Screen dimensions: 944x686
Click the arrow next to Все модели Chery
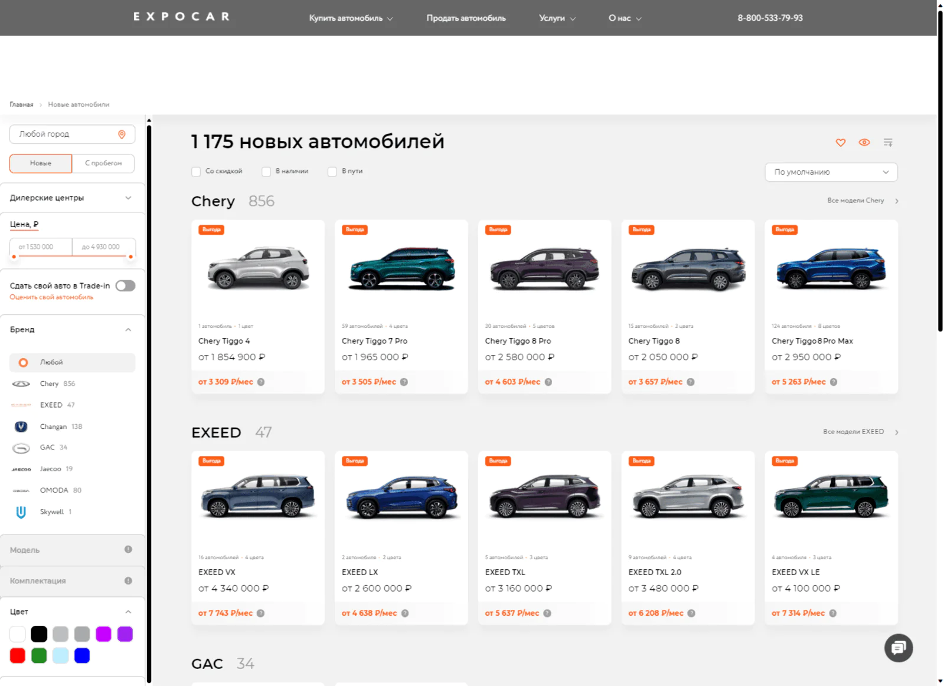point(897,201)
